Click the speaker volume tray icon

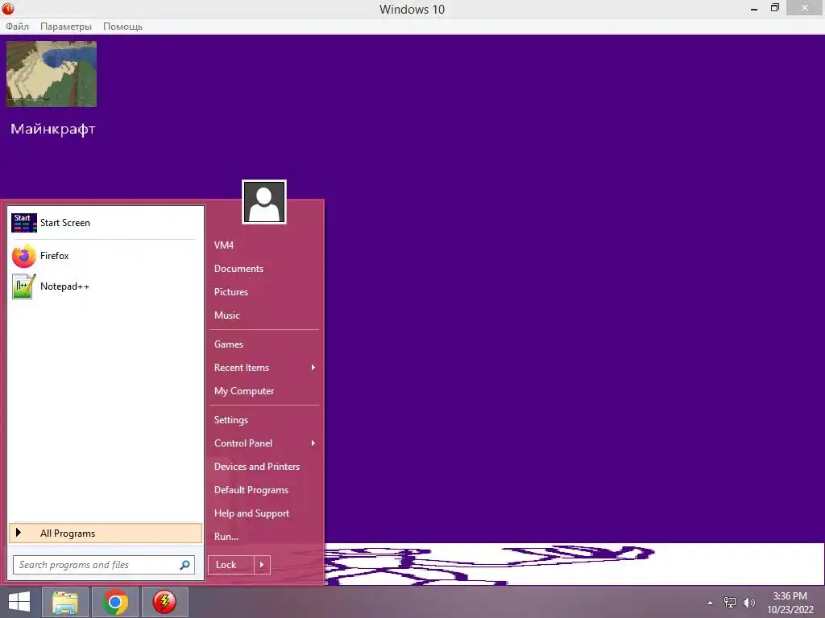(x=748, y=602)
